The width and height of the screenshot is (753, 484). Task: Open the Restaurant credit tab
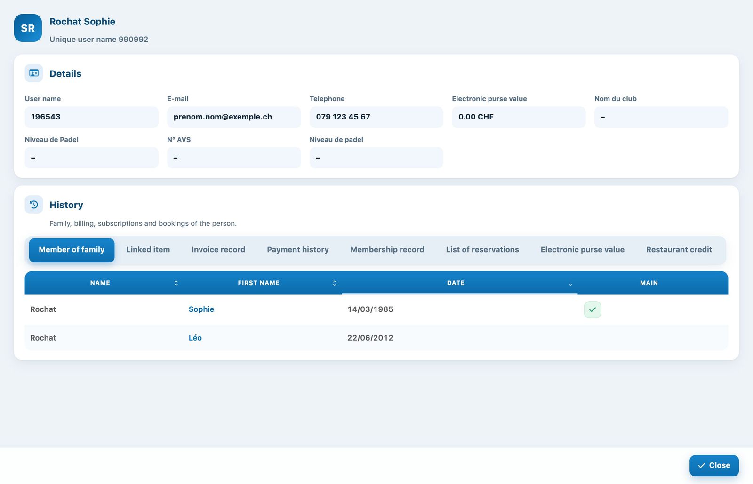[679, 250]
